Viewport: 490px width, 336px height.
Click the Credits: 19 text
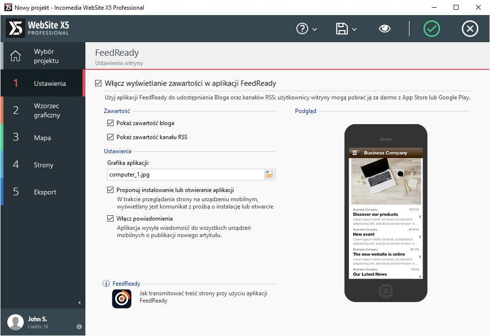[38, 327]
